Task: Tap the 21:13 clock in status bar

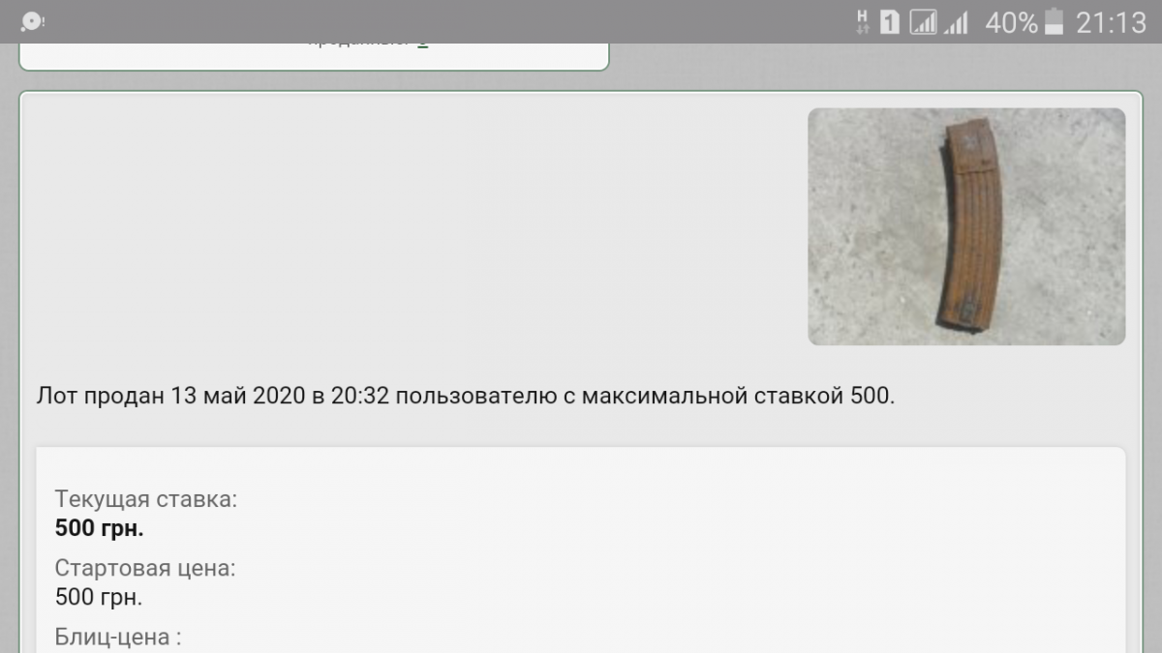Action: pos(1111,21)
